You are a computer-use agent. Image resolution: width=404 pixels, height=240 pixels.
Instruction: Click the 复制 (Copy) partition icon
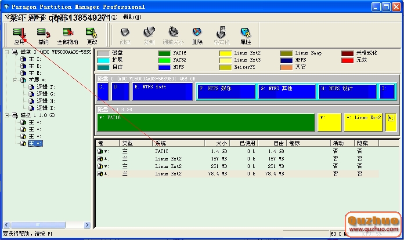click(x=149, y=35)
